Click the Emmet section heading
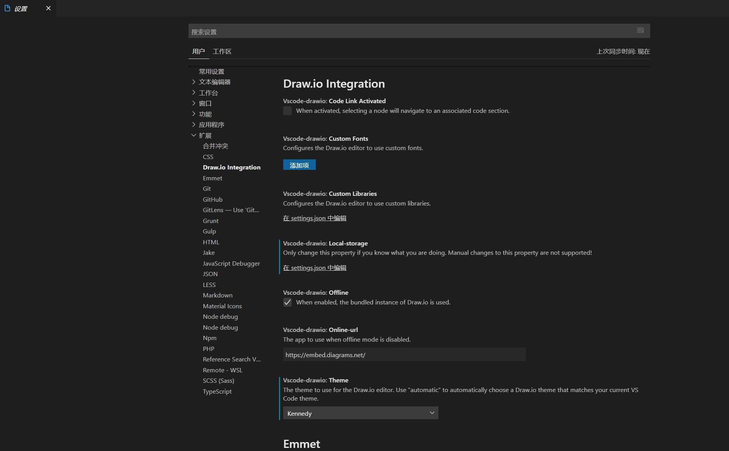Image resolution: width=729 pixels, height=451 pixels. click(x=301, y=444)
